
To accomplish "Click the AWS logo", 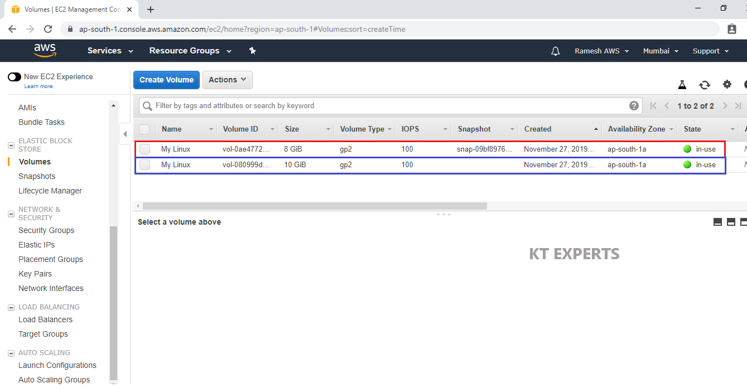I will [x=45, y=51].
